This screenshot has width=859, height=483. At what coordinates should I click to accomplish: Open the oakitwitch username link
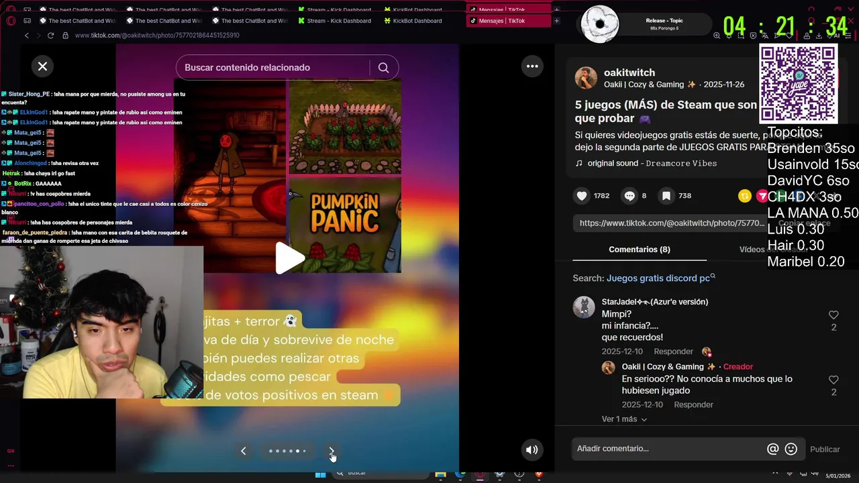[x=629, y=72]
